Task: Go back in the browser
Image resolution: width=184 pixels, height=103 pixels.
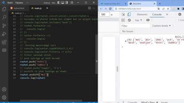Action: 101,9
